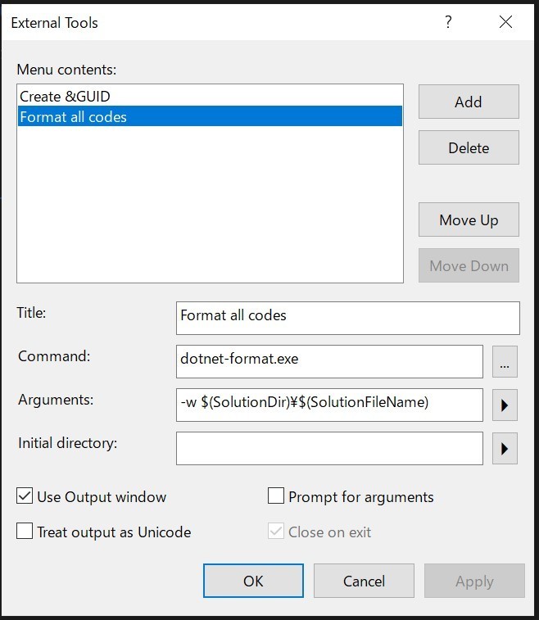Toggle the Close on exit checkbox
The image size is (539, 620).
(x=275, y=531)
